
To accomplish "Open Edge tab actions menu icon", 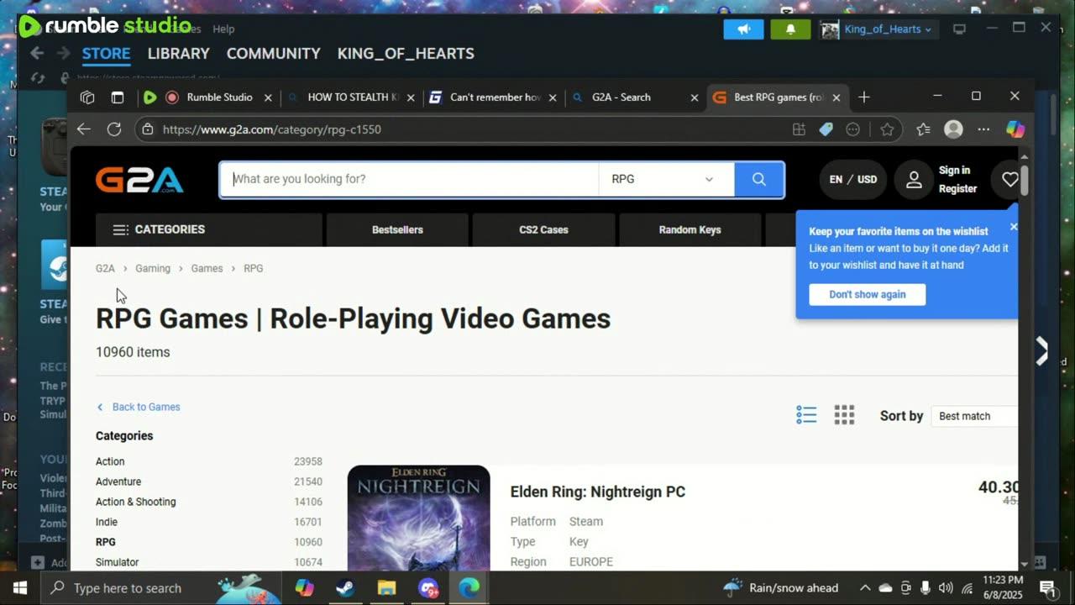I will (118, 97).
